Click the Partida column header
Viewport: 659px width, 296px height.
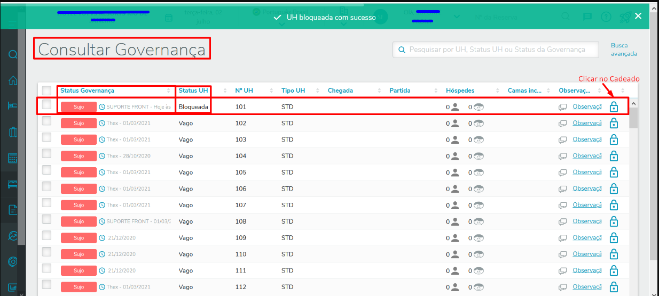400,91
